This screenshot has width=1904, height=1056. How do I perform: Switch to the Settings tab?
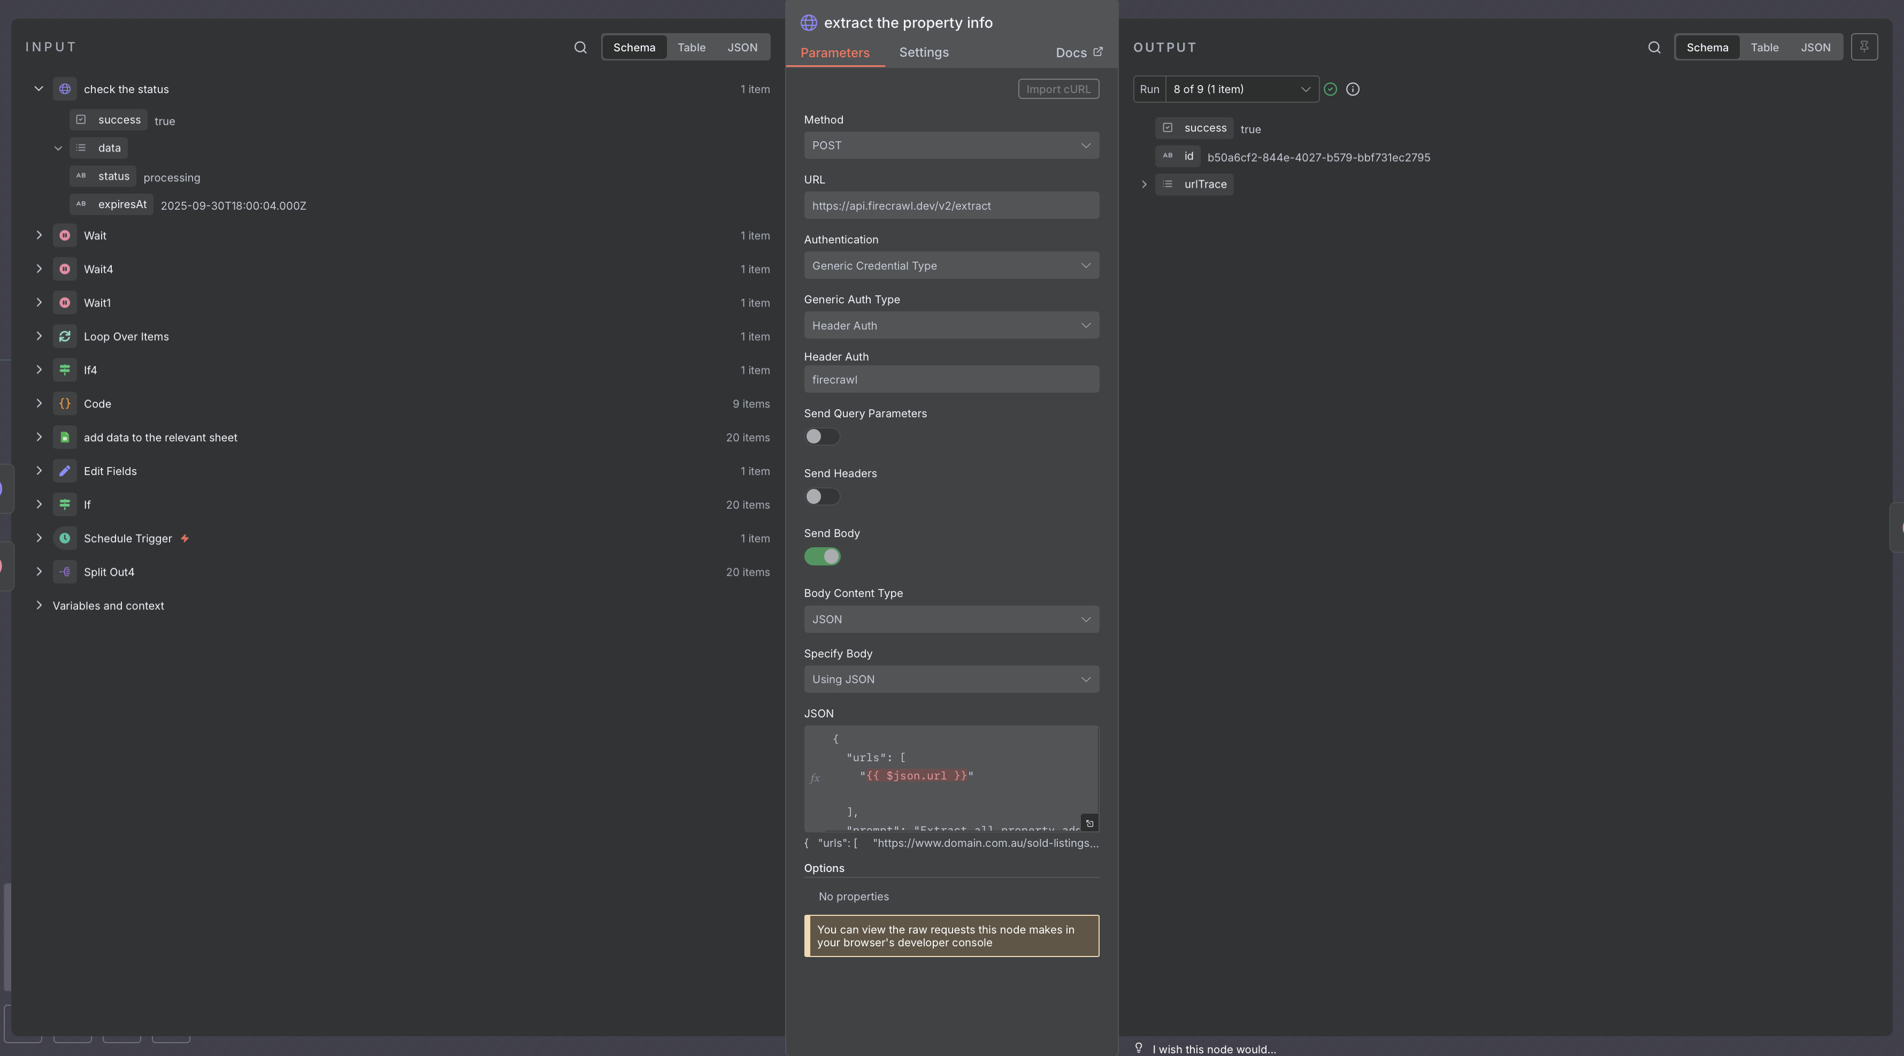[x=923, y=52]
